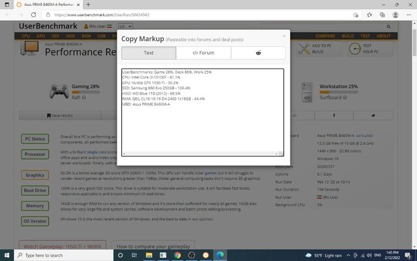Open the Edge Favorites list

point(369,15)
